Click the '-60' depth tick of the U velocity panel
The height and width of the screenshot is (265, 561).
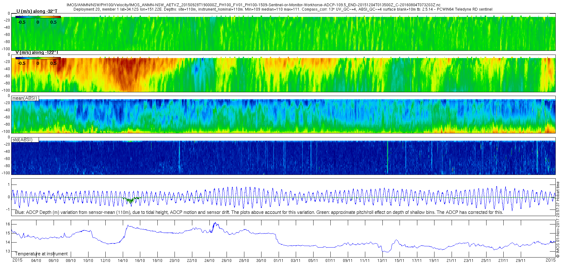pos(7,35)
